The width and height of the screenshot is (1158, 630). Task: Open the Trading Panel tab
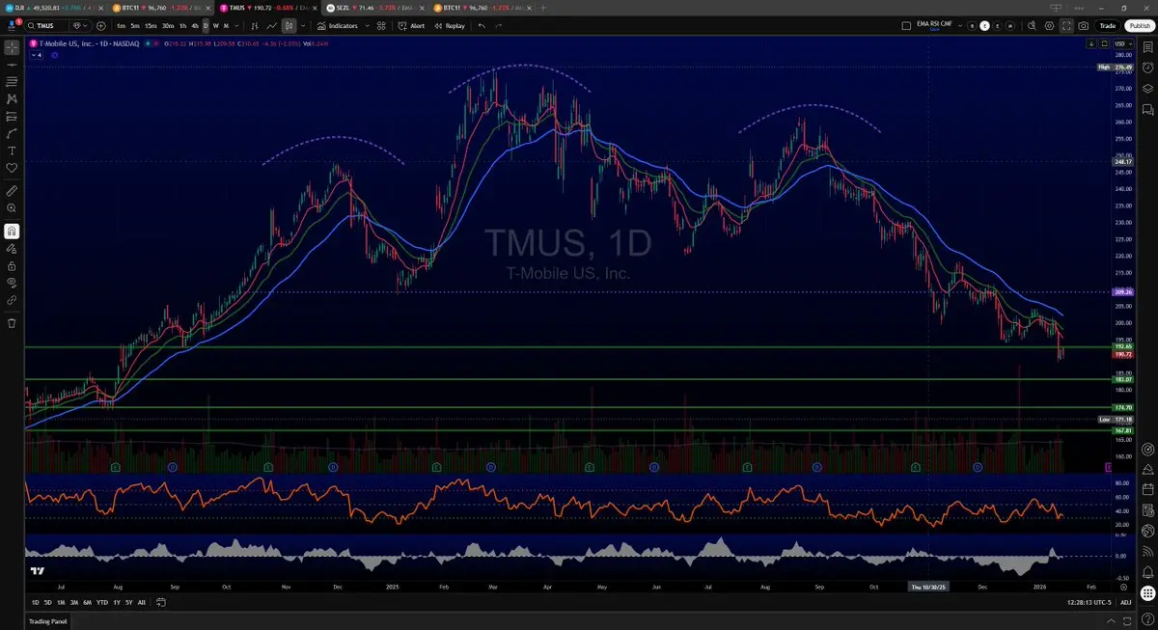point(48,621)
